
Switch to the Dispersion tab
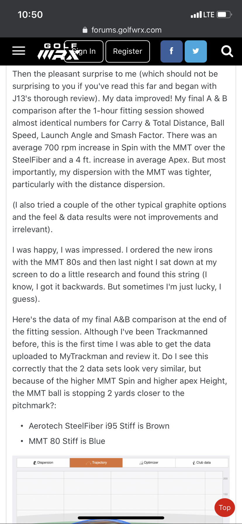[43, 463]
